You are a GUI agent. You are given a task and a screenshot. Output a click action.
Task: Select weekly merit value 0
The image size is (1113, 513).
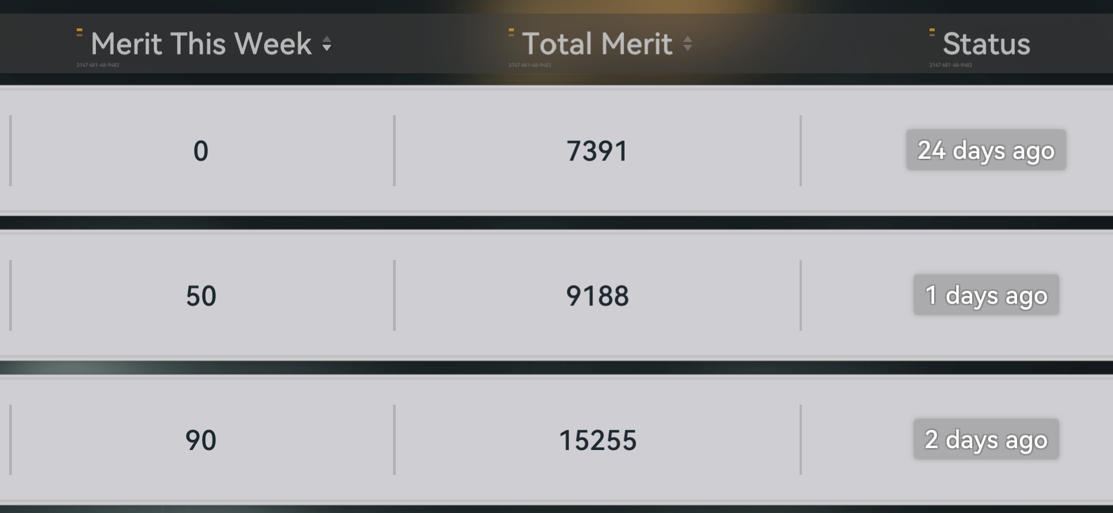pos(201,151)
